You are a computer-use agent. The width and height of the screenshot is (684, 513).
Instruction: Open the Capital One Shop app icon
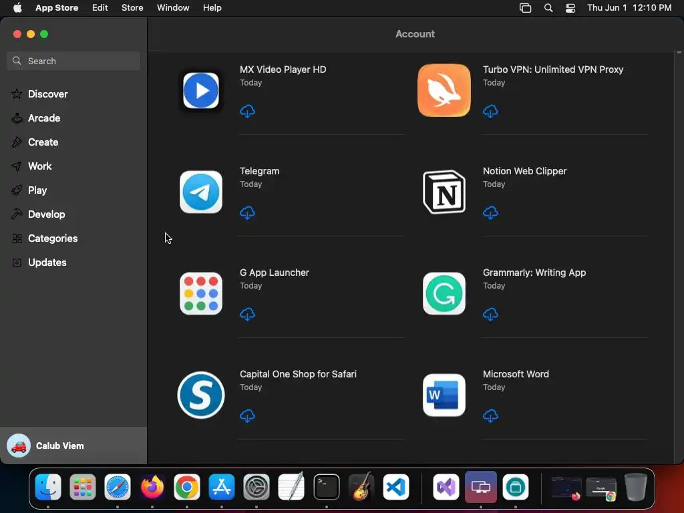coord(200,395)
